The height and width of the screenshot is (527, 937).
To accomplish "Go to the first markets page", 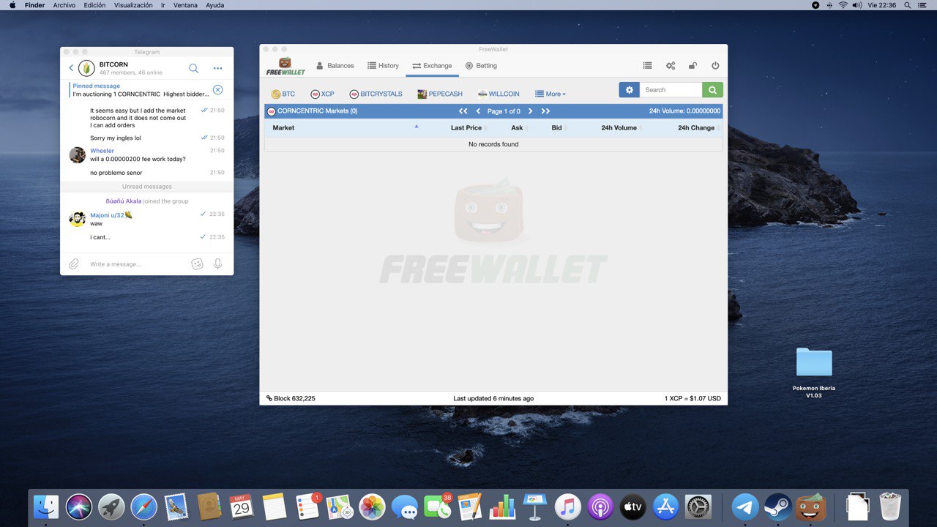I will (x=463, y=111).
